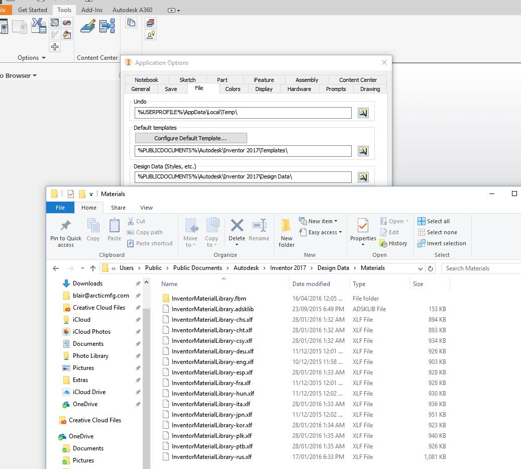
Task: Click the user tips lightbulb icon
Action: tap(151, 35)
